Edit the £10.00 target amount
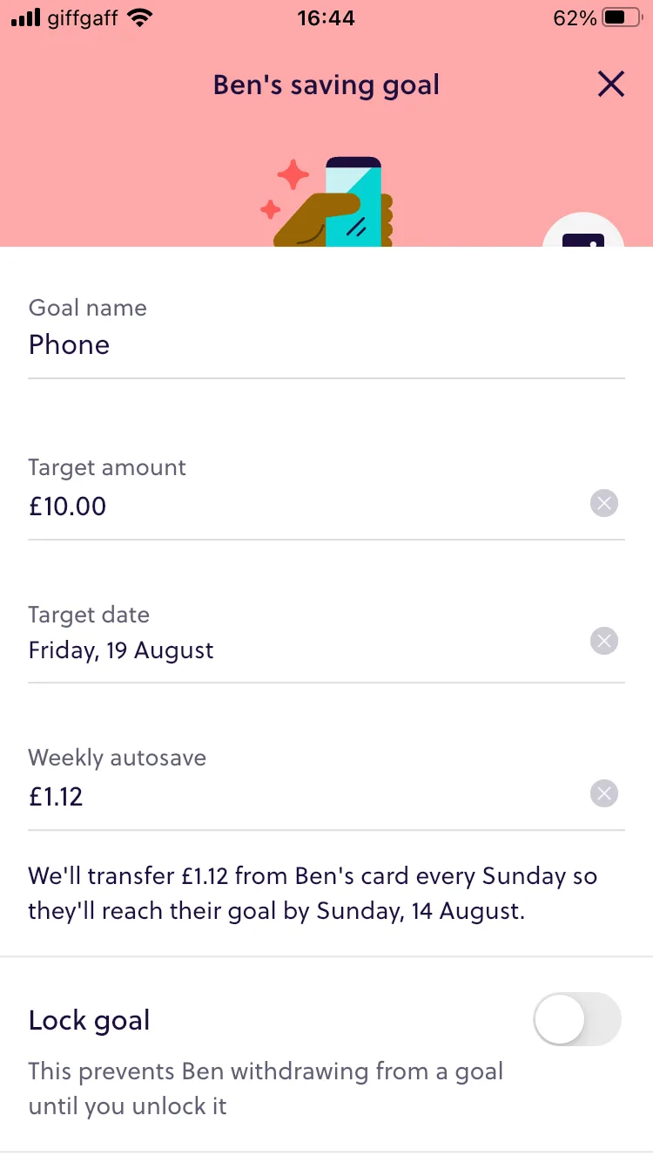Image resolution: width=653 pixels, height=1163 pixels. pyautogui.click(x=261, y=506)
